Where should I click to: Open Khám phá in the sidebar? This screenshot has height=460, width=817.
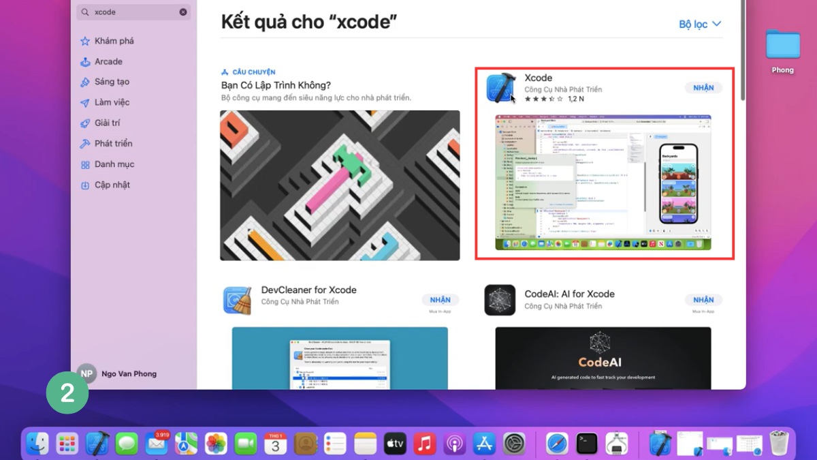click(x=107, y=41)
